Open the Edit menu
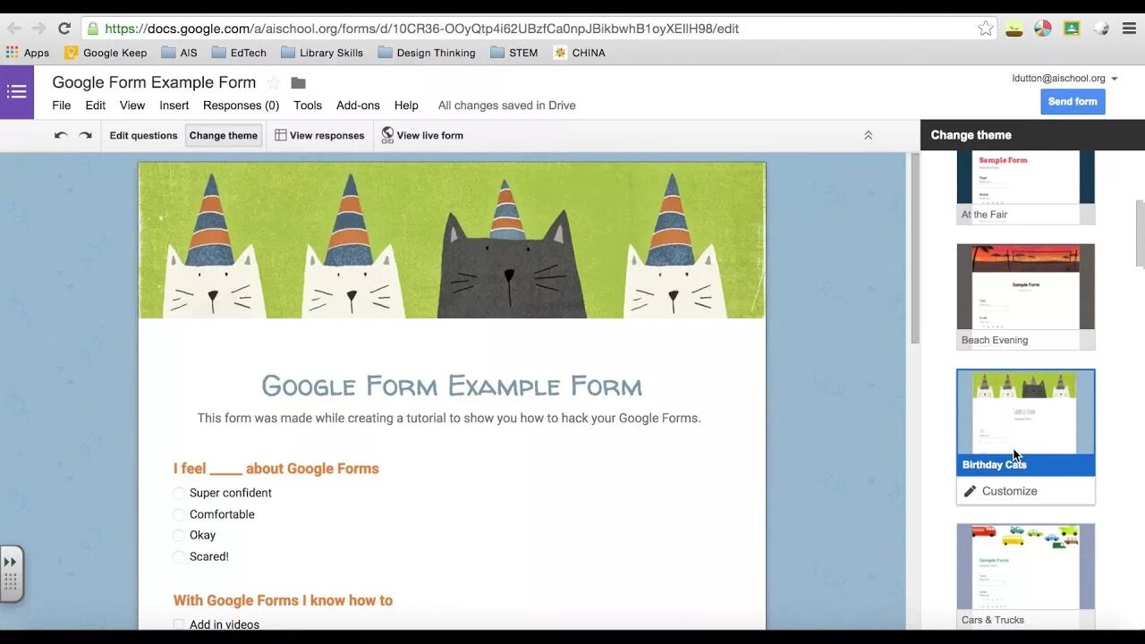1145x644 pixels. click(96, 106)
